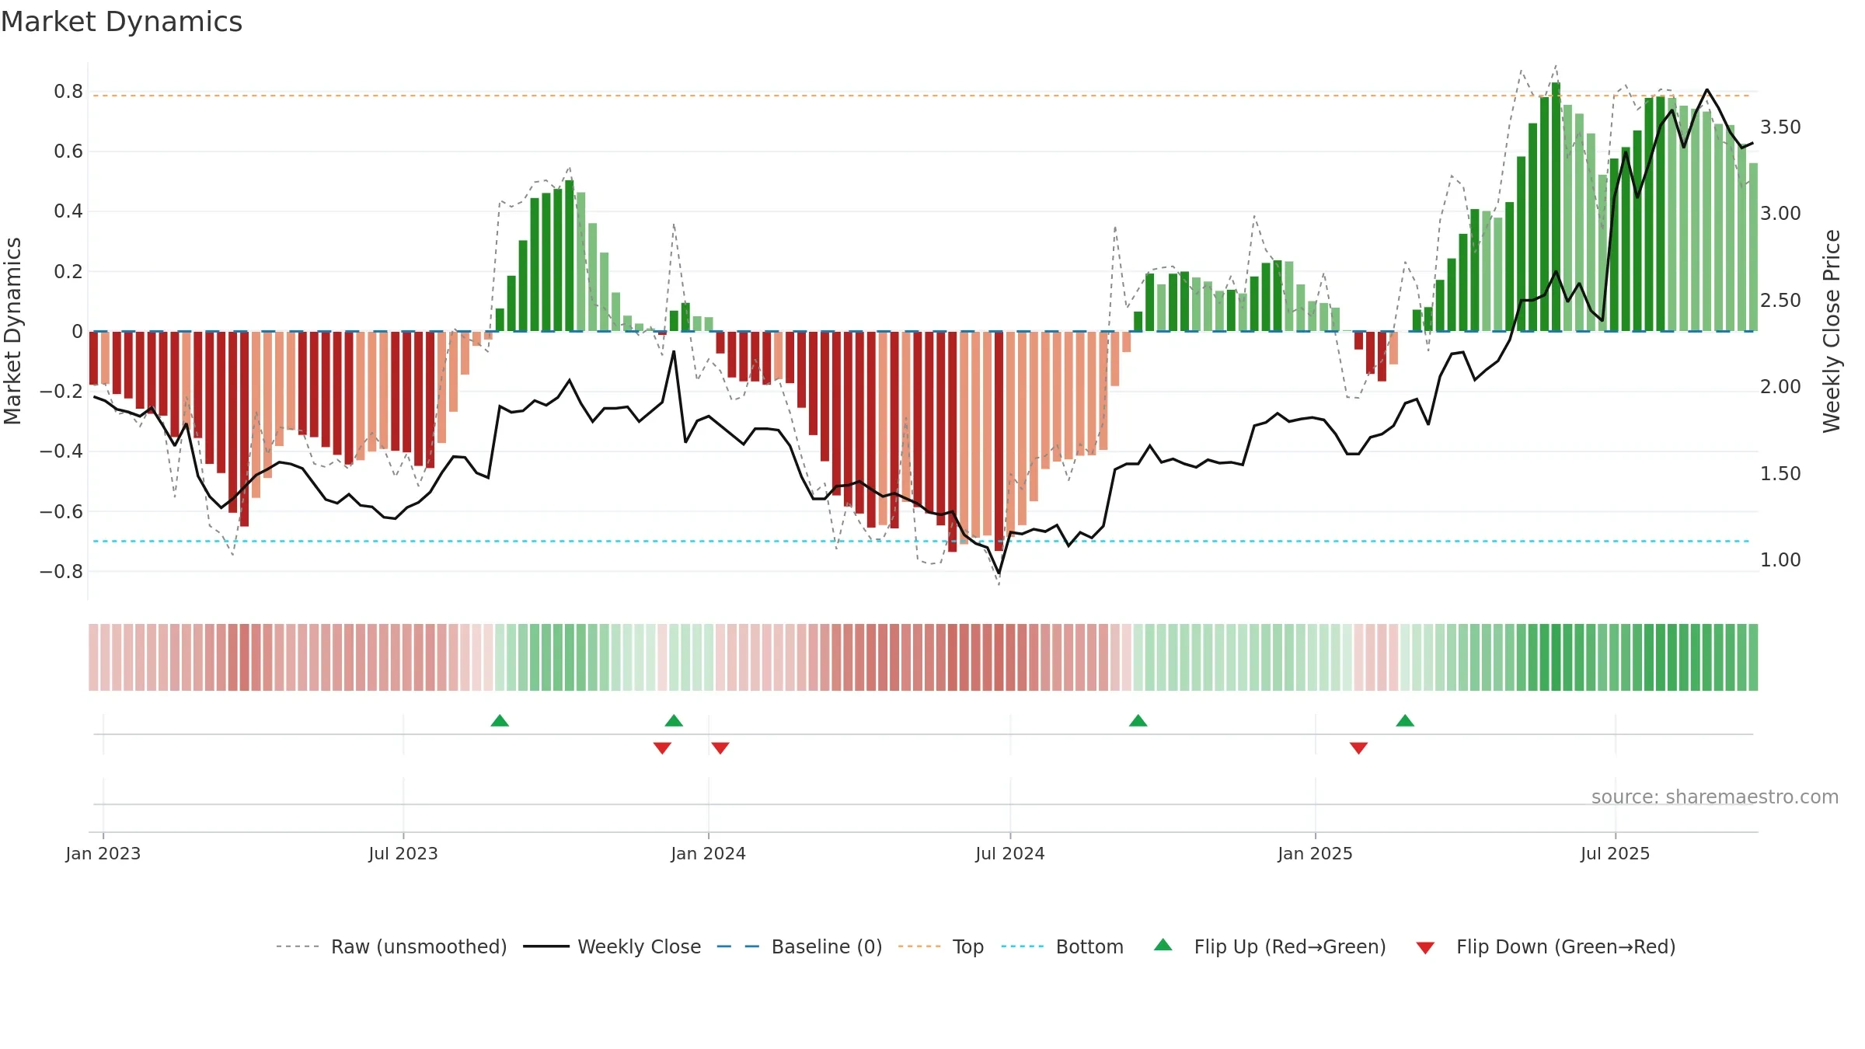Click the 0.4 left axis tick label
The image size is (1865, 1049).
(x=68, y=211)
